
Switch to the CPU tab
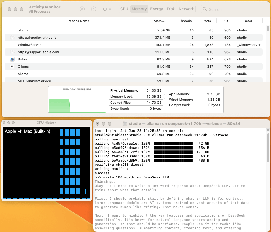124,9
